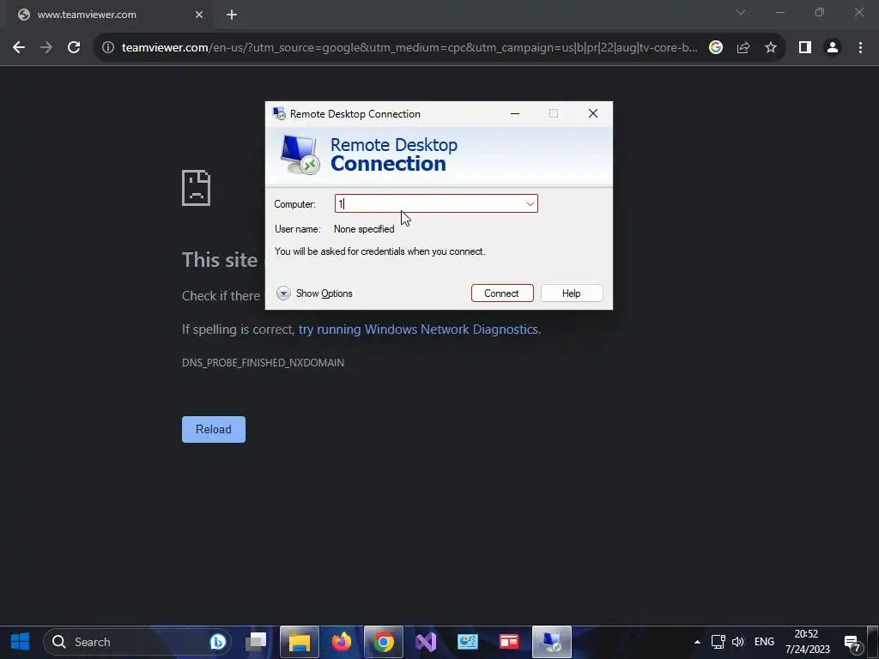Click 'None specified' user name text

pyautogui.click(x=364, y=228)
